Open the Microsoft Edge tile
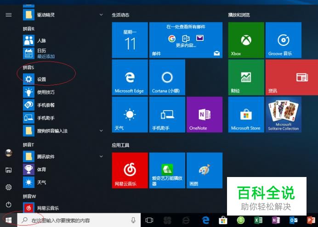Viewport: 318px width, 227px height. click(130, 78)
